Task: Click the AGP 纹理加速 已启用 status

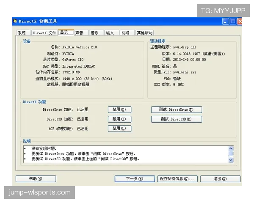Action: 83,129
